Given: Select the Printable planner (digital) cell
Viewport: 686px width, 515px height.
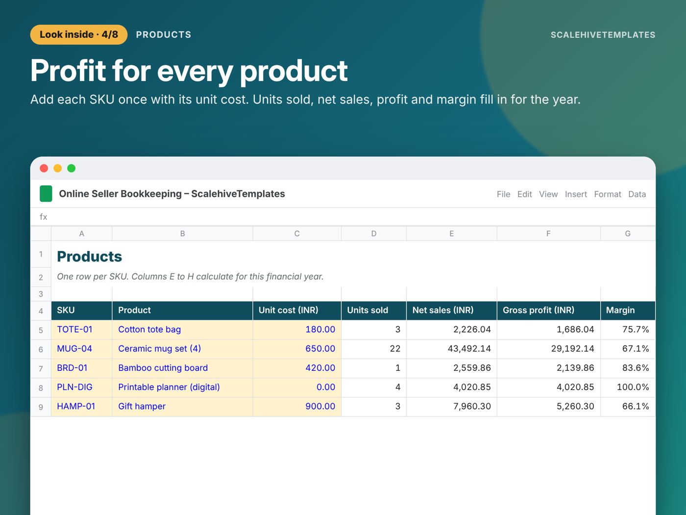Looking at the screenshot, I should point(183,387).
